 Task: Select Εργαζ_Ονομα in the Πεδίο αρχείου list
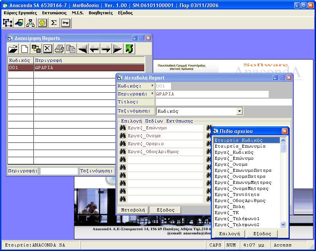pyautogui.click(x=246, y=164)
